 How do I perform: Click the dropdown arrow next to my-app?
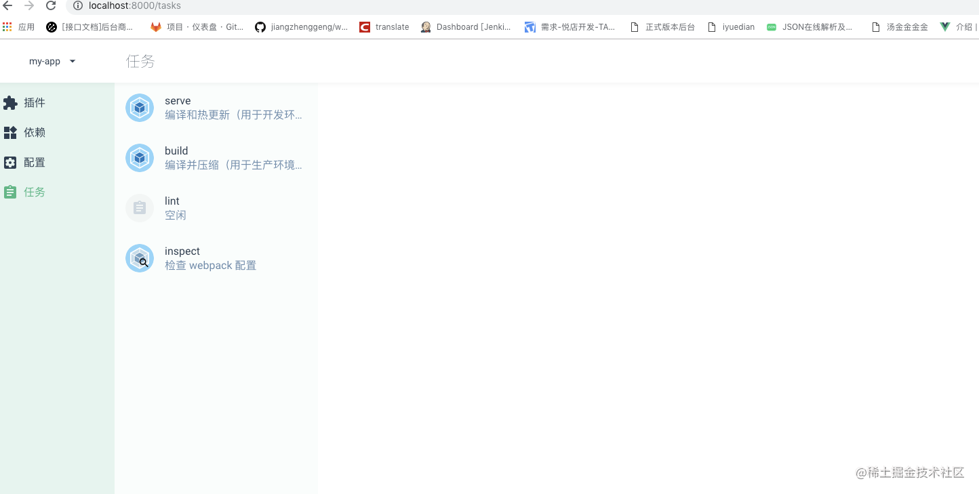click(73, 61)
